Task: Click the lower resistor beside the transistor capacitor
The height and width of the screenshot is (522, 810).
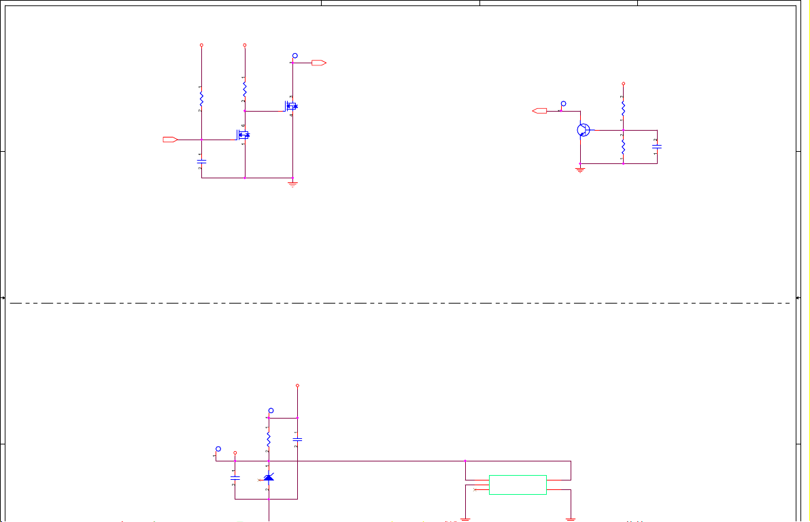Action: pyautogui.click(x=623, y=146)
